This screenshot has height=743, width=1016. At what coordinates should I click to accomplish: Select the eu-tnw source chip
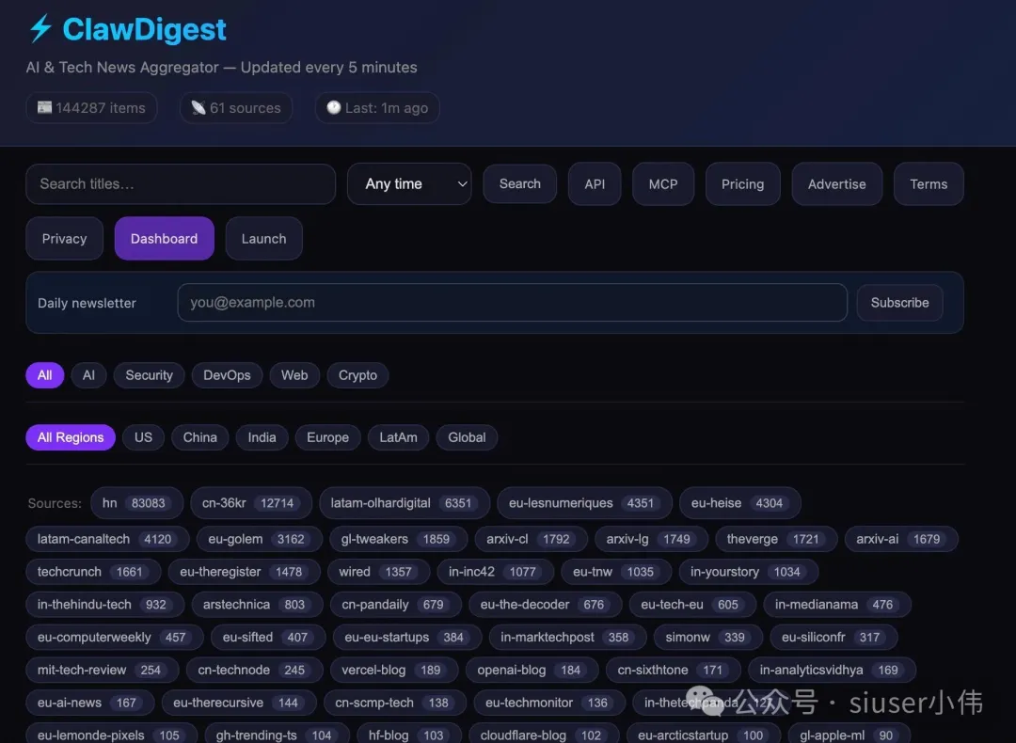616,572
